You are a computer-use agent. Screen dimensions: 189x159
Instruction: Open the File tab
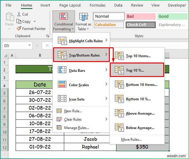coord(8,5)
